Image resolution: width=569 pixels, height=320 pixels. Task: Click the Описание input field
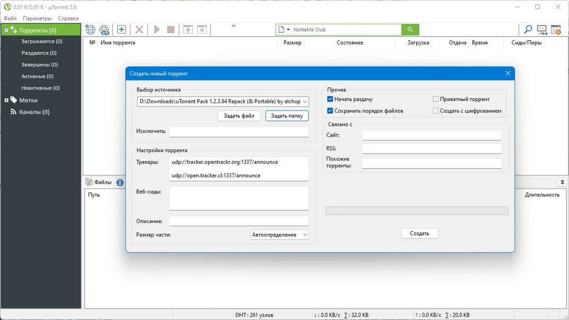coord(239,221)
